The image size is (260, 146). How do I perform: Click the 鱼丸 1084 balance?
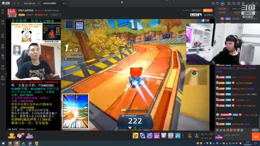tap(207, 134)
